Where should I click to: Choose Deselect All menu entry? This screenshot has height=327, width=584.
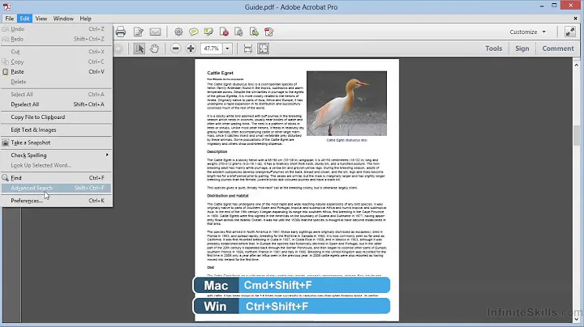click(x=56, y=104)
